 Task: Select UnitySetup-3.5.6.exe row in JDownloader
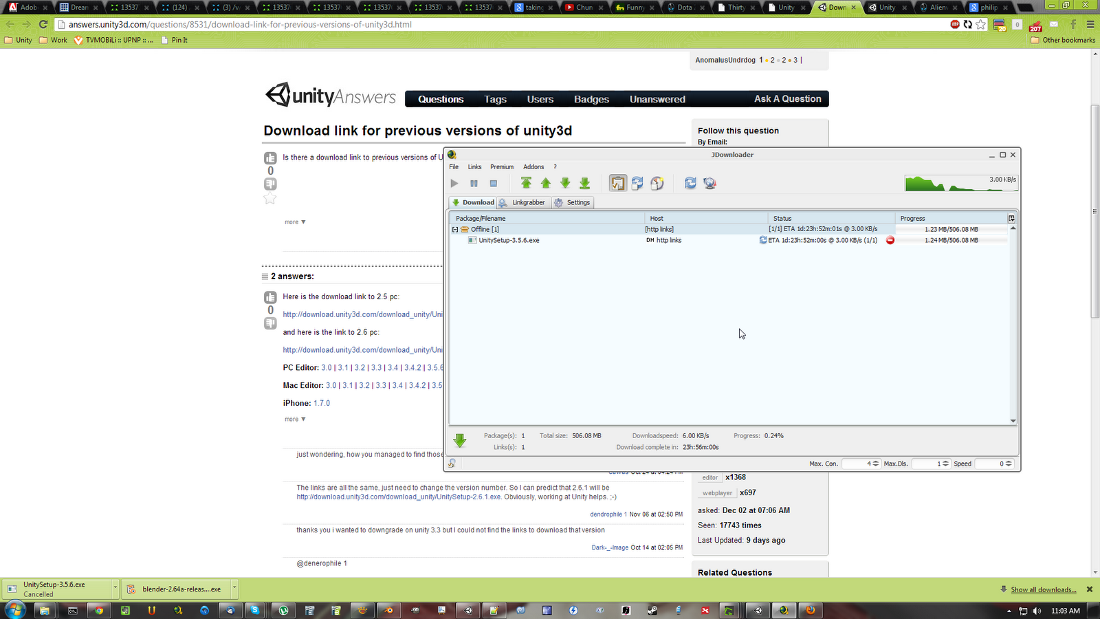coord(729,241)
